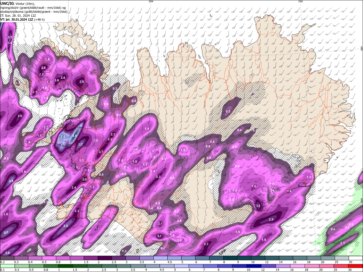Image resolution: width=363 pixels, height=272 pixels.
Task: Click the 20W longitude label
Action: coord(151,1)
